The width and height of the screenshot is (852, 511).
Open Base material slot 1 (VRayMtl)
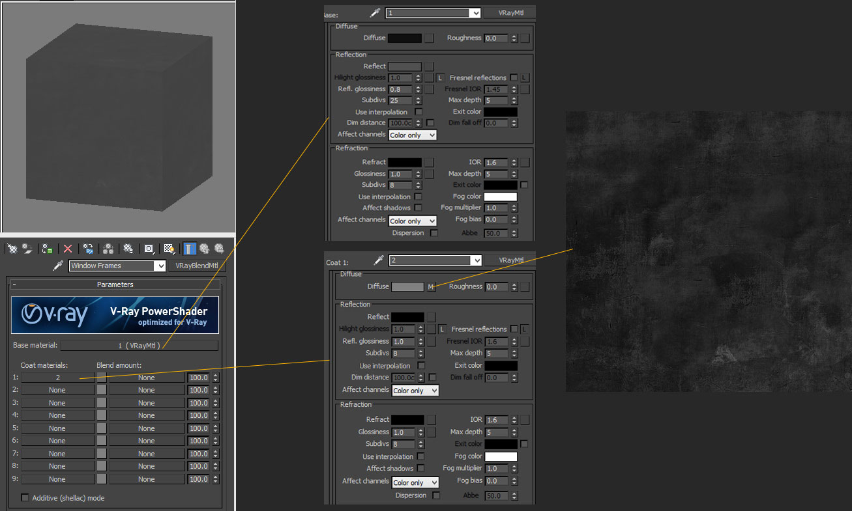(139, 346)
